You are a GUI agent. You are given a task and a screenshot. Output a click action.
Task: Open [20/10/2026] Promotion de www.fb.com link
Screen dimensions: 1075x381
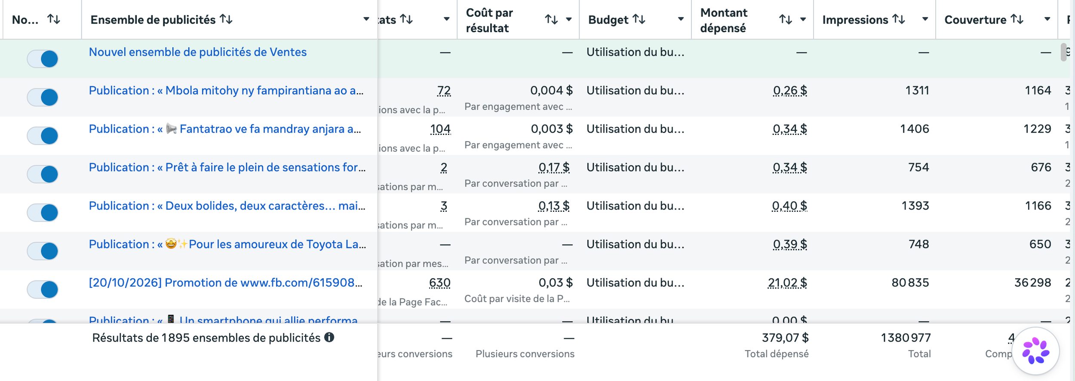click(x=226, y=283)
